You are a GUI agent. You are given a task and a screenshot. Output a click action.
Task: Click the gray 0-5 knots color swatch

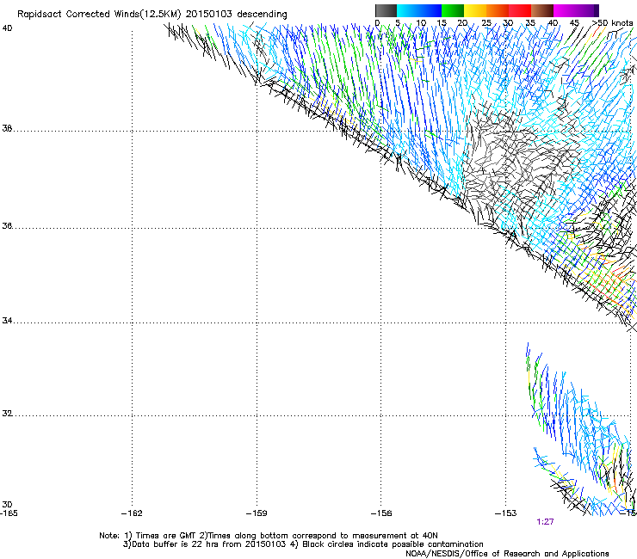[386, 10]
